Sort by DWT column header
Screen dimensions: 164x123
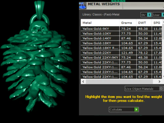[x=144, y=23]
